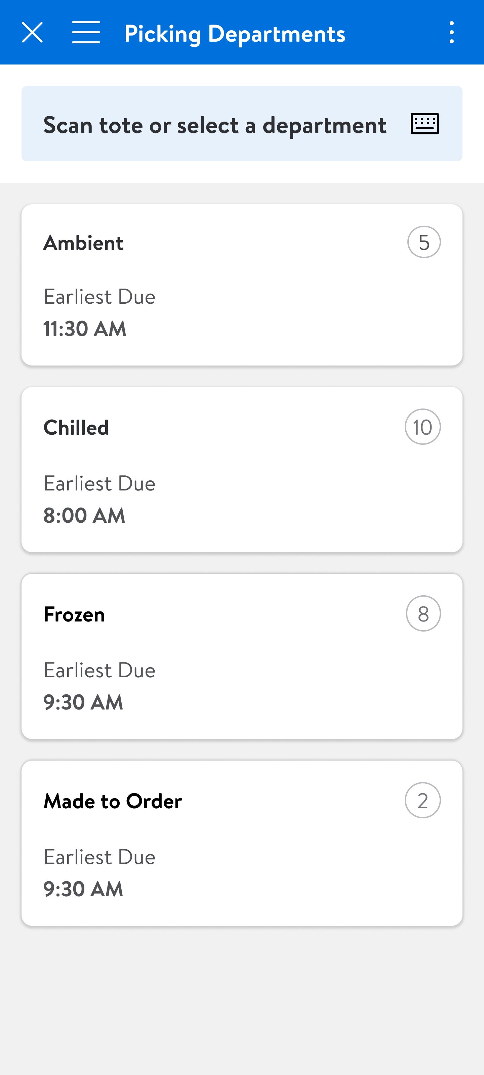Select the Chilled department card
This screenshot has height=1075, width=484.
coord(242,470)
